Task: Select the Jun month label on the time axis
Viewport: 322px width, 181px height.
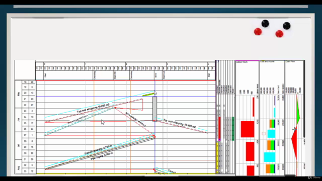Action: (19, 120)
